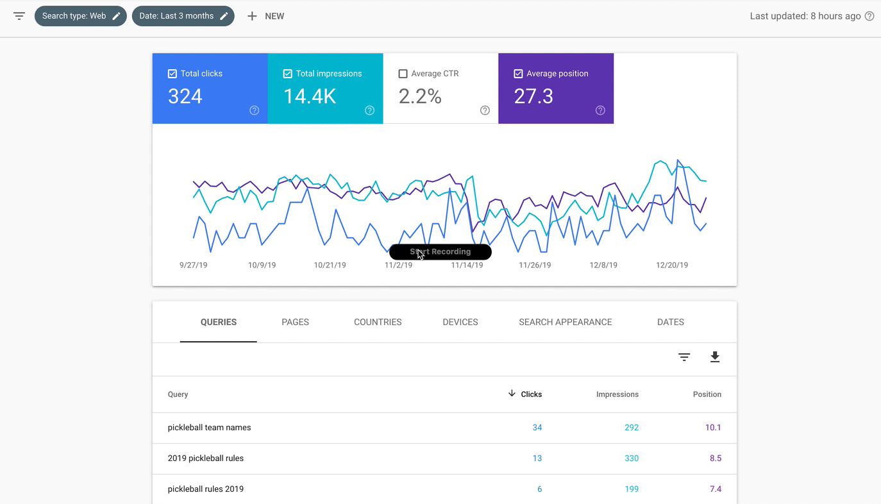Screen dimensions: 881x504
Task: Open Search type: Web filter chip
Action: tap(74, 16)
